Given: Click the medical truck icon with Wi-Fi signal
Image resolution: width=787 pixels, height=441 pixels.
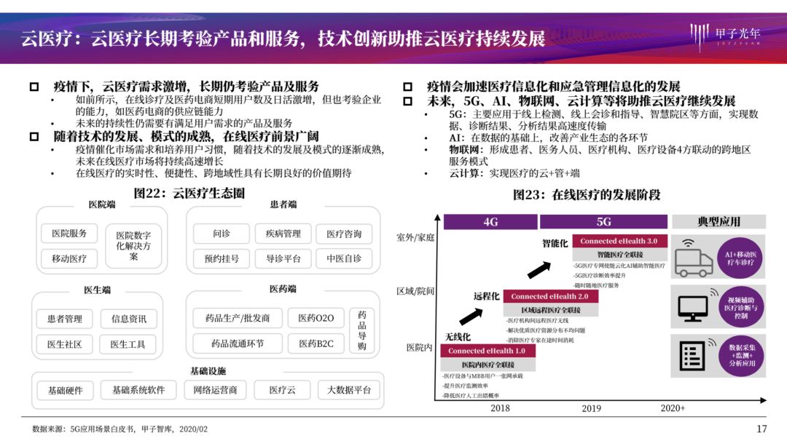Looking at the screenshot, I should click(x=694, y=257).
